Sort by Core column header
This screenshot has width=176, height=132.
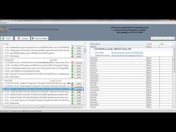(x=166, y=44)
